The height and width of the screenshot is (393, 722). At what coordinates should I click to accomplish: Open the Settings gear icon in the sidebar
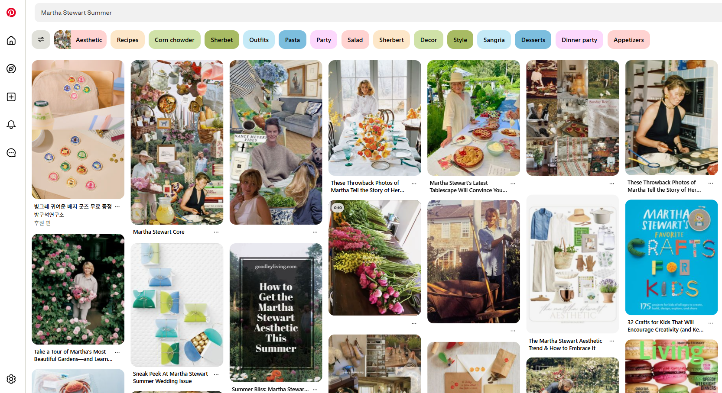pos(11,379)
